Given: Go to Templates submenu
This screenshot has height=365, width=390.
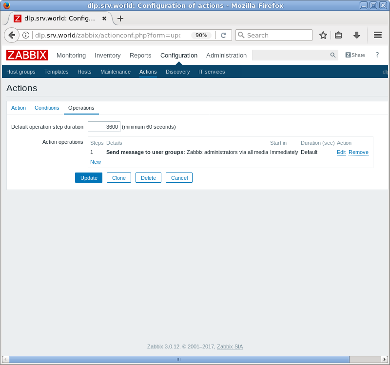Looking at the screenshot, I should click(57, 72).
